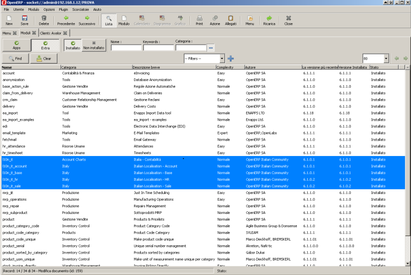Viewport: 411px width, 275px height.
Task: Switch to the Moduli tab
Action: 25,33
